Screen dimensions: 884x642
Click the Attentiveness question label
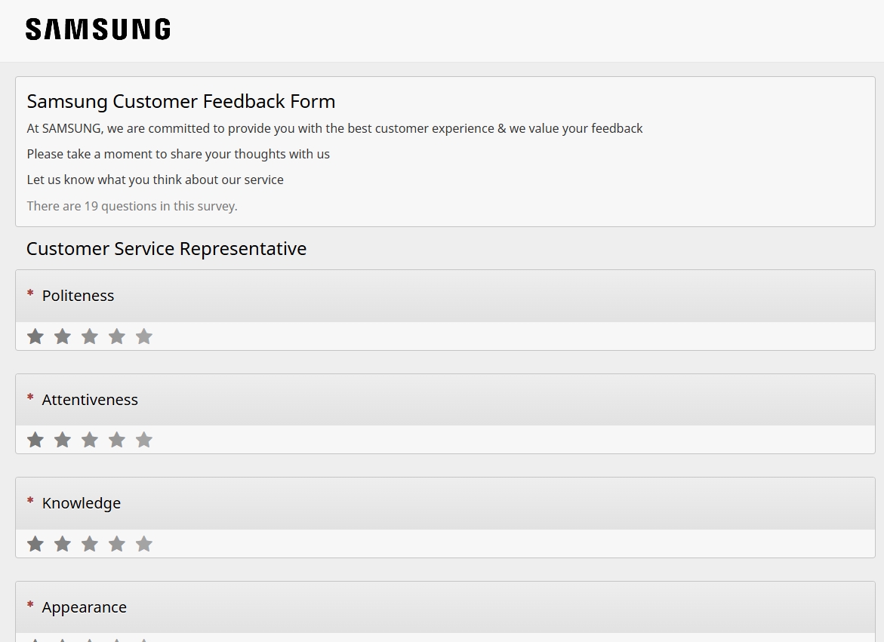coord(90,400)
